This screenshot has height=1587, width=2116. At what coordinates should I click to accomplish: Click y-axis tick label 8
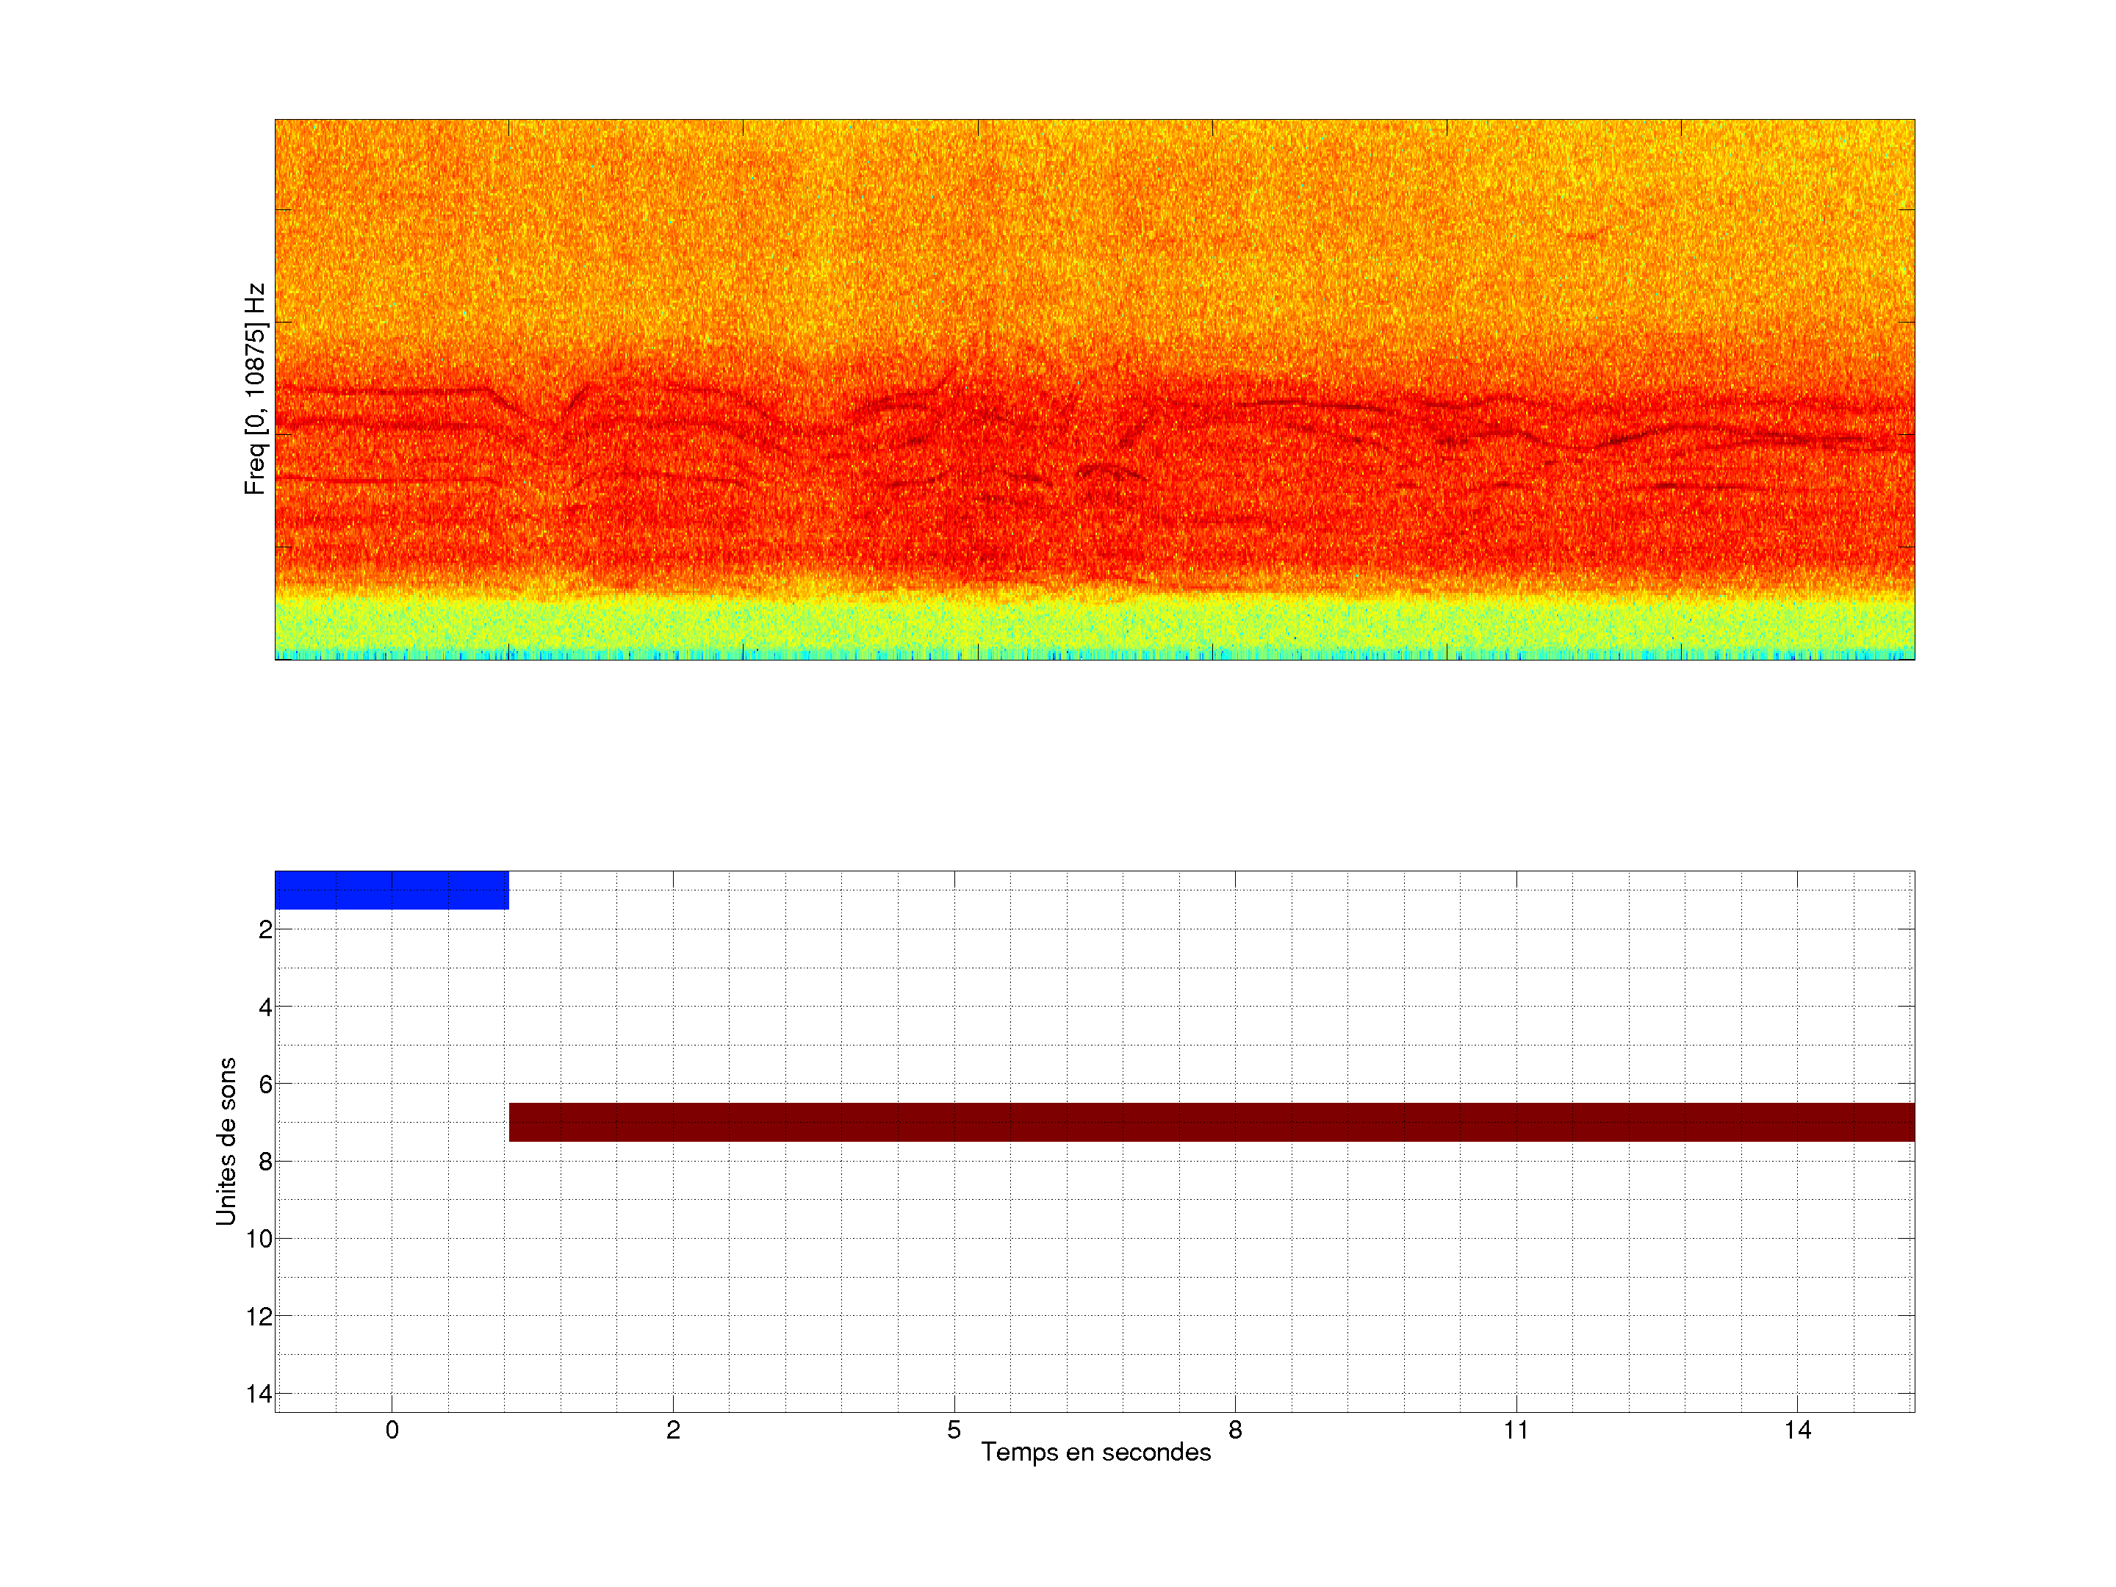pyautogui.click(x=265, y=1162)
